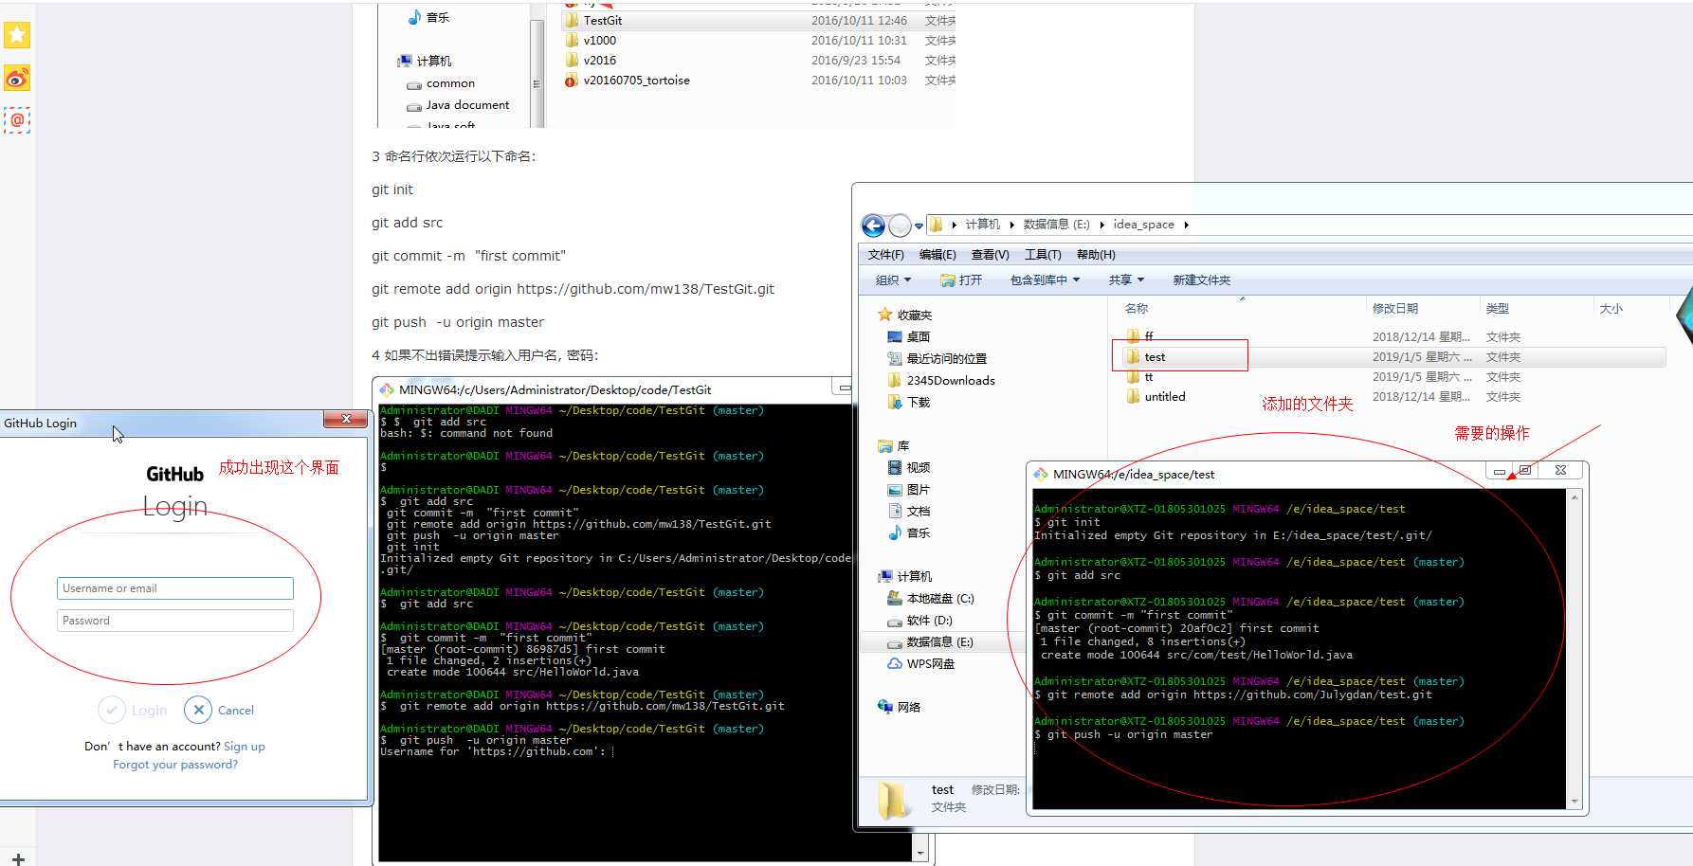Click the back arrow in idea_space explorer
This screenshot has width=1693, height=866.
coord(873,226)
